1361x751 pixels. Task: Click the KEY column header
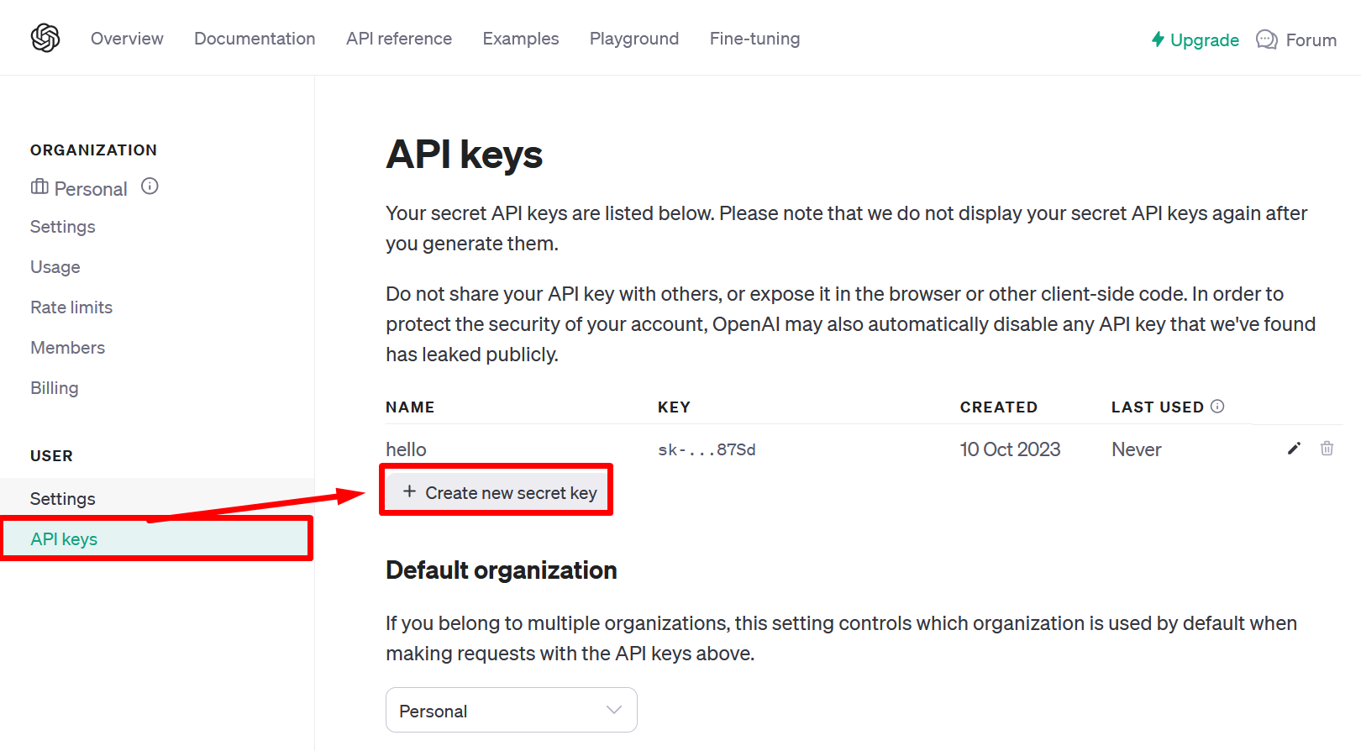674,407
